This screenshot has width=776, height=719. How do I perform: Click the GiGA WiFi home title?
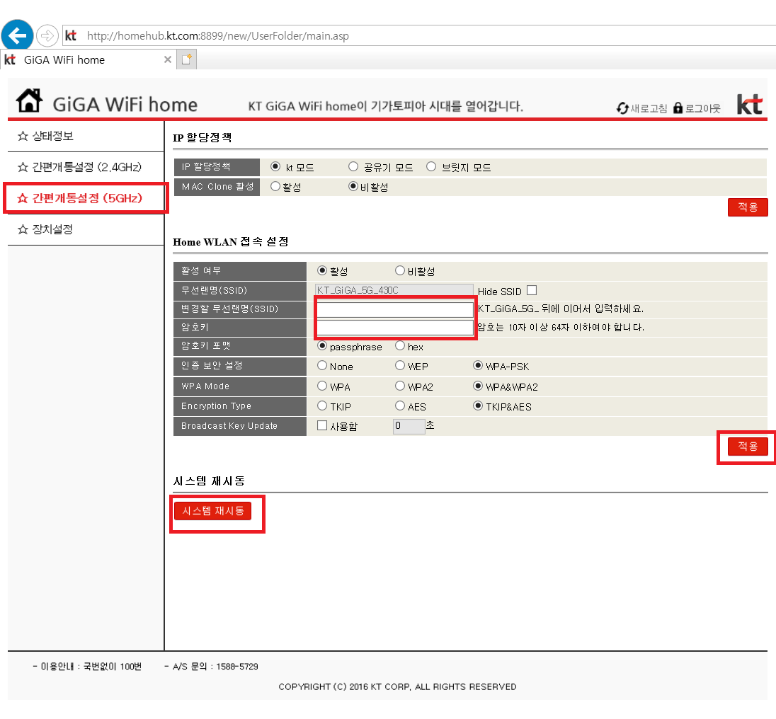click(125, 105)
